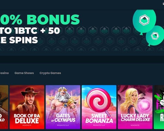Select the partially visible Casino tab
The image size is (164, 131).
click(x=4, y=73)
